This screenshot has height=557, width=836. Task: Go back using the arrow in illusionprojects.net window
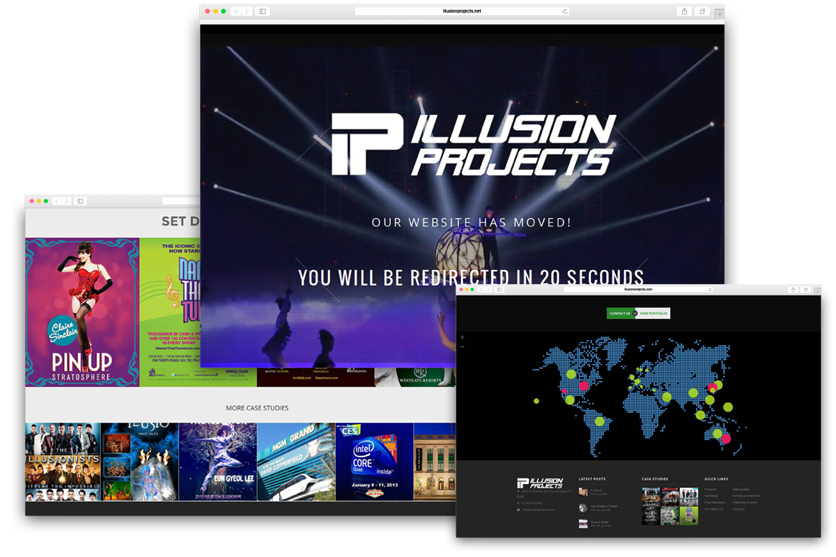pyautogui.click(x=235, y=11)
